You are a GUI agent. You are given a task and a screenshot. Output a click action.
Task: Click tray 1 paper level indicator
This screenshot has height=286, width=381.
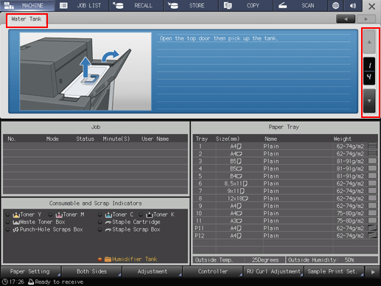coord(372,146)
